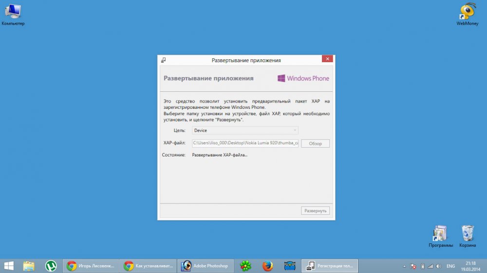
Task: Open the Программы desktop folder
Action: 440,236
